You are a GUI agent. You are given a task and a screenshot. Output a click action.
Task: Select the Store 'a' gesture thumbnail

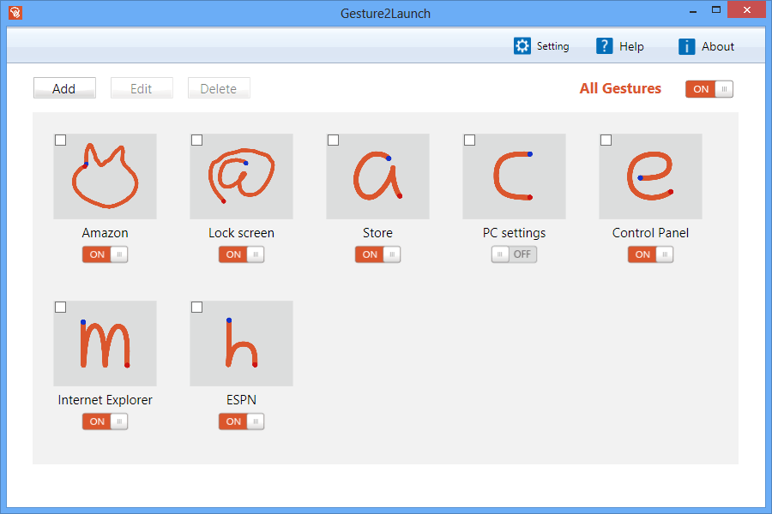(x=377, y=176)
